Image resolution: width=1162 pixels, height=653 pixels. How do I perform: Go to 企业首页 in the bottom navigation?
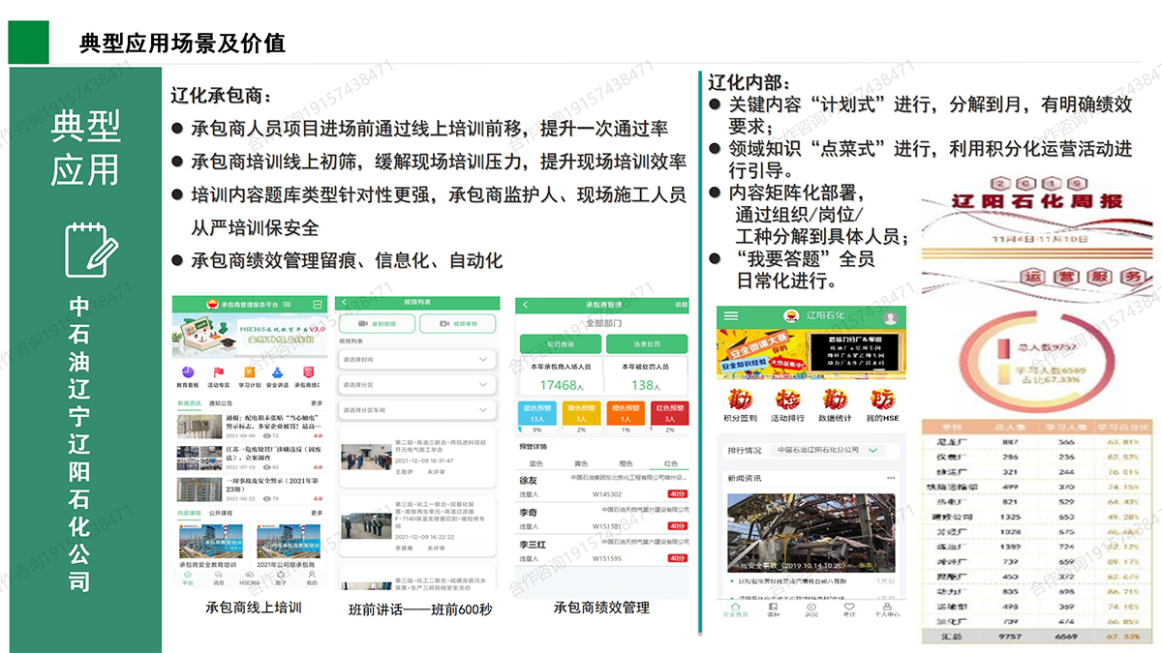[x=735, y=609]
